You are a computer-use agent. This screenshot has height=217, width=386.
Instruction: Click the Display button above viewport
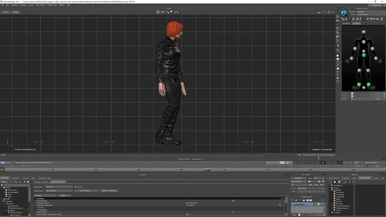click(x=16, y=12)
